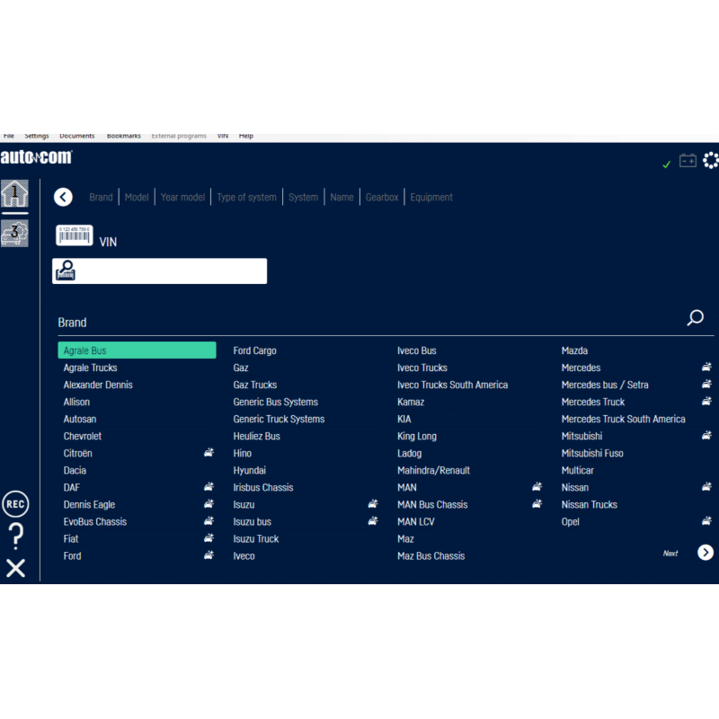Click the green checkmark status icon
The width and height of the screenshot is (719, 719).
(666, 164)
